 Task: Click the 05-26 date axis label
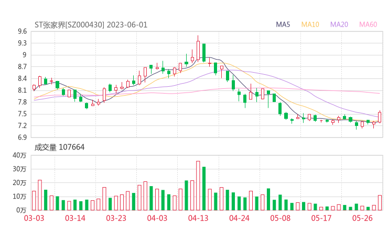coord(362,218)
